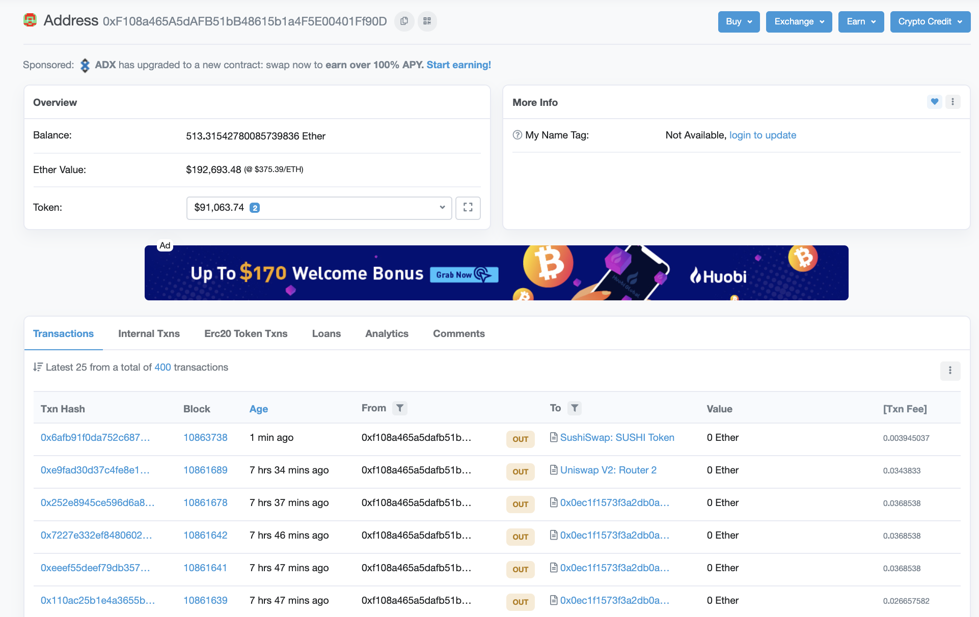Open Uniswap V2: Router 2 contract
The width and height of the screenshot is (979, 617).
click(x=608, y=470)
